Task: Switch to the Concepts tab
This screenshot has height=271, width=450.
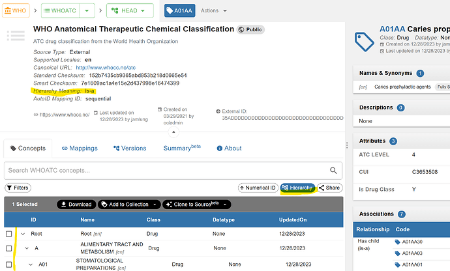Action: pyautogui.click(x=28, y=149)
